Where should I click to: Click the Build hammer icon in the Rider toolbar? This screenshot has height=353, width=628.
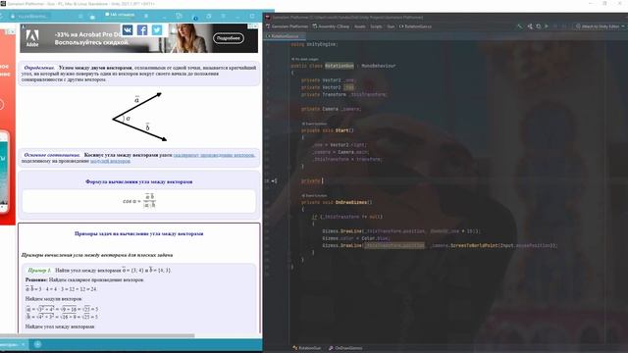520,26
